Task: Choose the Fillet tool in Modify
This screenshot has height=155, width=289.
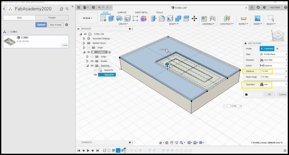Action: click(162, 19)
